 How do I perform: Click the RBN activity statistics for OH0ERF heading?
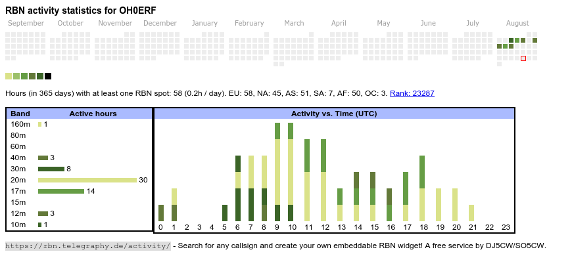click(81, 11)
